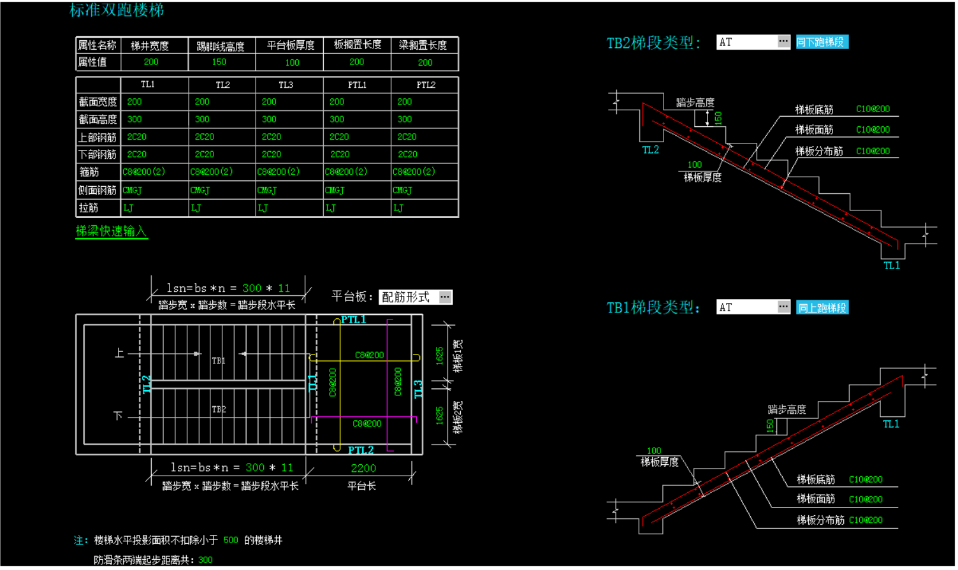The image size is (958, 570).
Task: Edit the 梁搁置长度 value 200
Action: 425,62
